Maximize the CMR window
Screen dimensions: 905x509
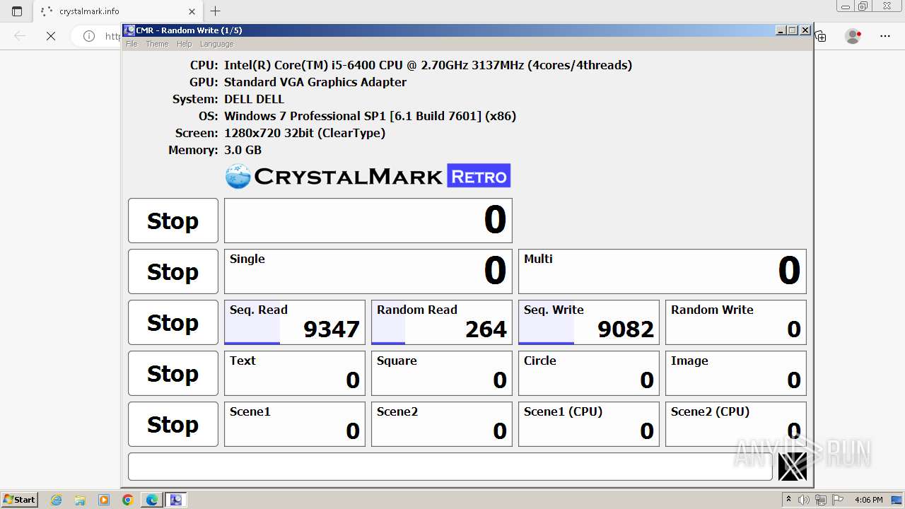point(793,30)
